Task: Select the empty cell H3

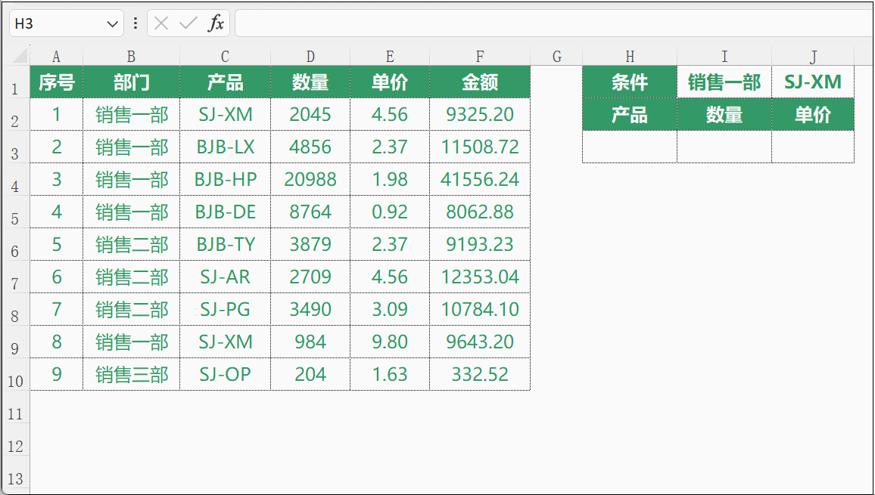Action: click(630, 147)
